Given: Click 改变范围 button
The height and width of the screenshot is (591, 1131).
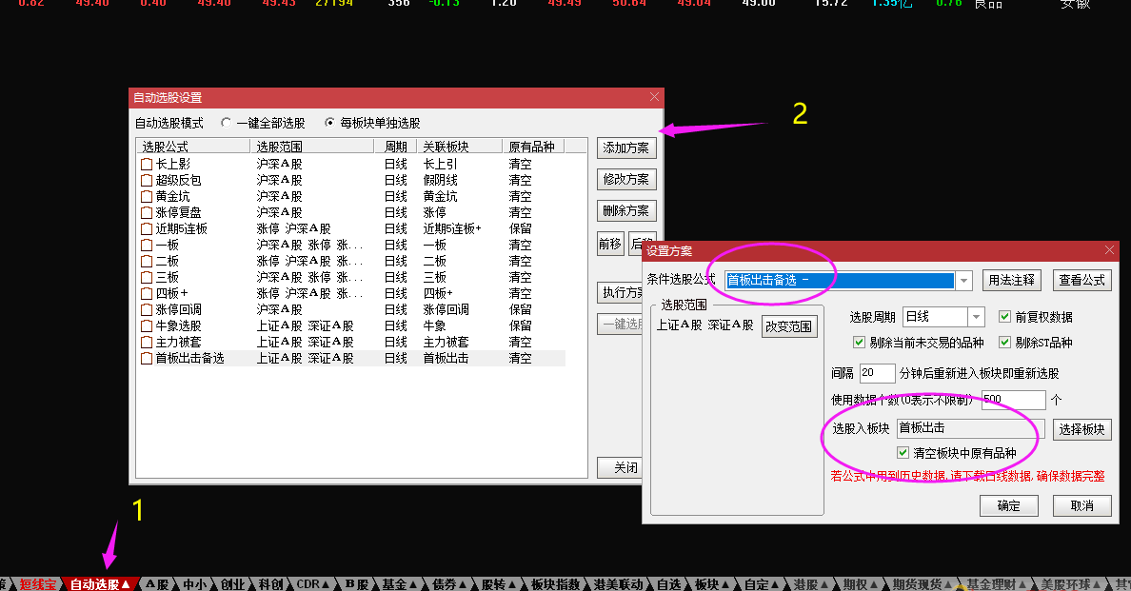Looking at the screenshot, I should pos(789,326).
